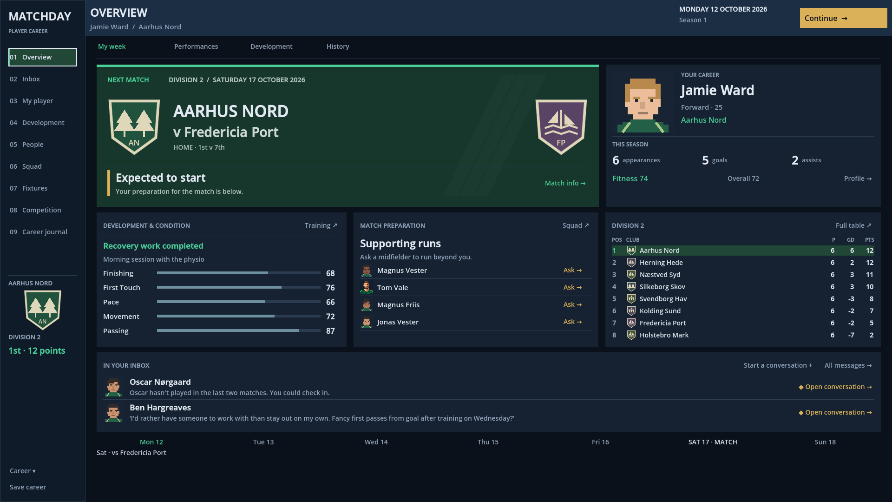Open Squad in the sidebar menu
892x502 pixels.
coord(43,166)
